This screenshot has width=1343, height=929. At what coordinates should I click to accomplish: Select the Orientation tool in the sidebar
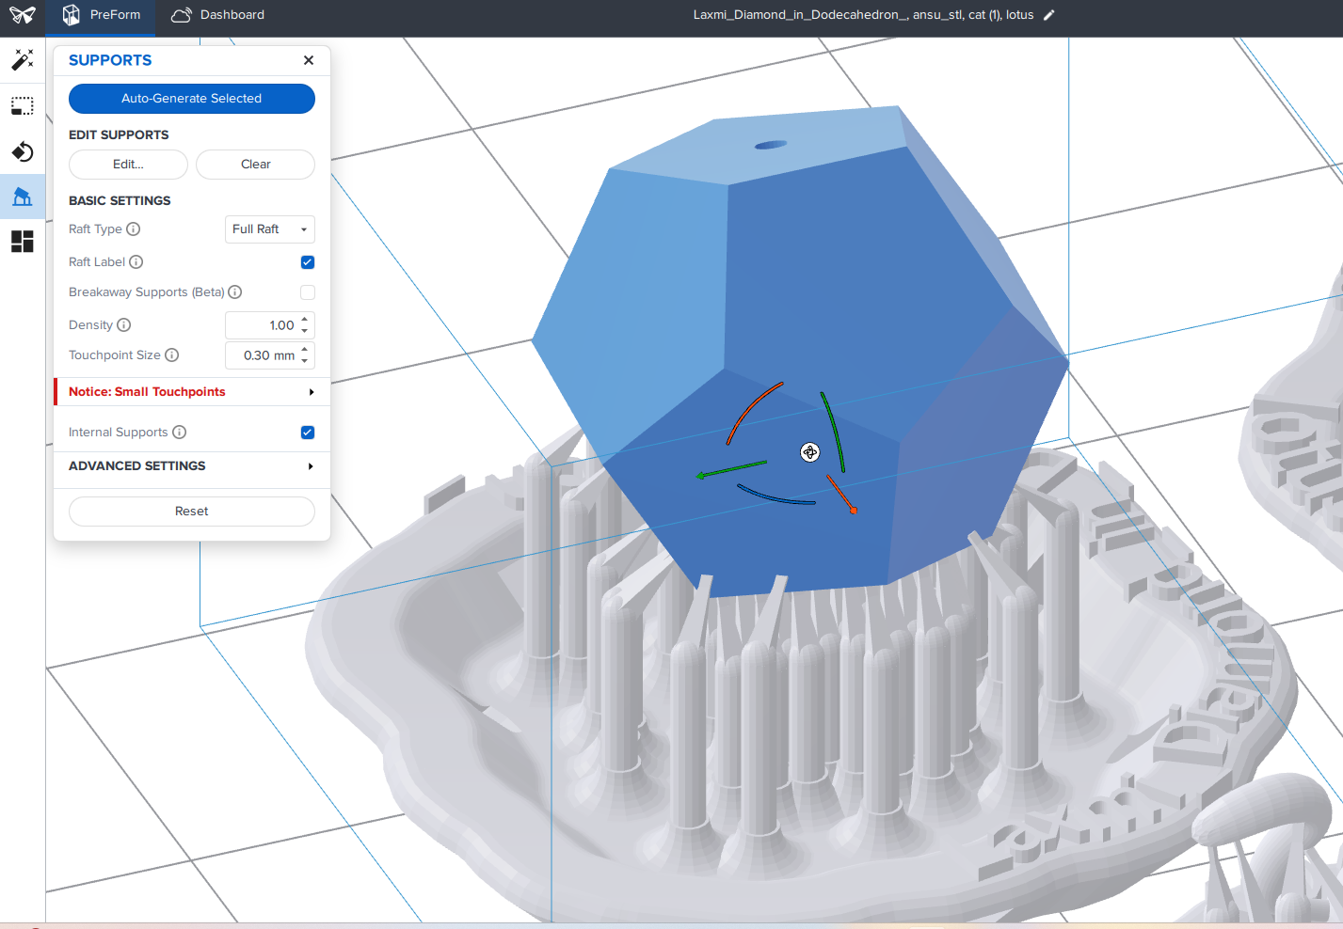click(x=23, y=151)
